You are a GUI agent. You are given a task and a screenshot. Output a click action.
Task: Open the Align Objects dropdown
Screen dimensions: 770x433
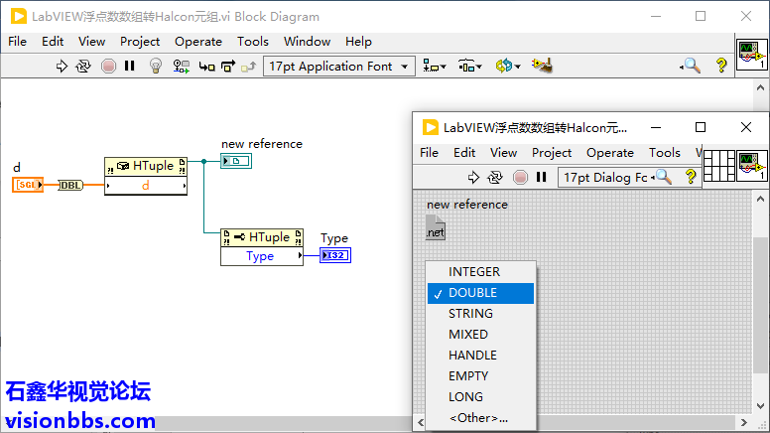(435, 67)
